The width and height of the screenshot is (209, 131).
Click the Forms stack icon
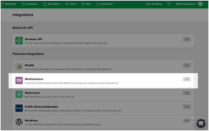pyautogui.click(x=67, y=4)
